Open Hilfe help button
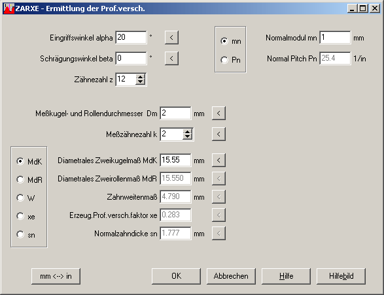384x295 pixels. click(x=286, y=276)
